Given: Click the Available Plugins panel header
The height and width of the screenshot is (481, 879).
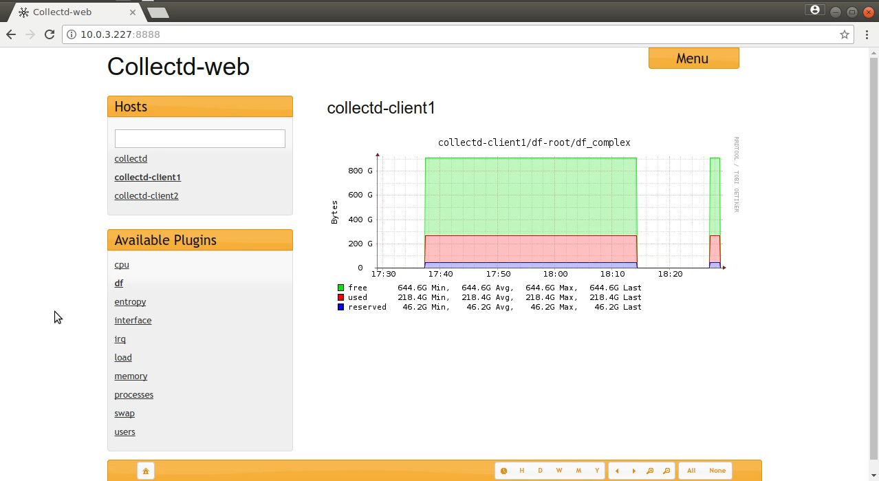Looking at the screenshot, I should [200, 240].
